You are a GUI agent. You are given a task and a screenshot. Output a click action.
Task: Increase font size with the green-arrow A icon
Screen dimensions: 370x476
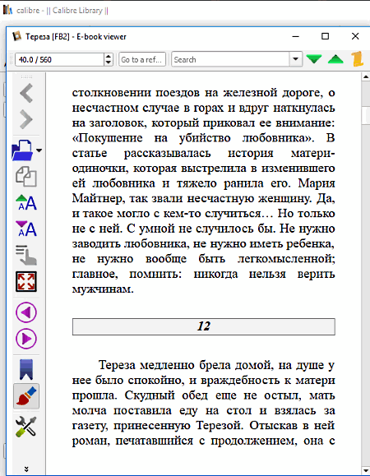click(x=26, y=202)
